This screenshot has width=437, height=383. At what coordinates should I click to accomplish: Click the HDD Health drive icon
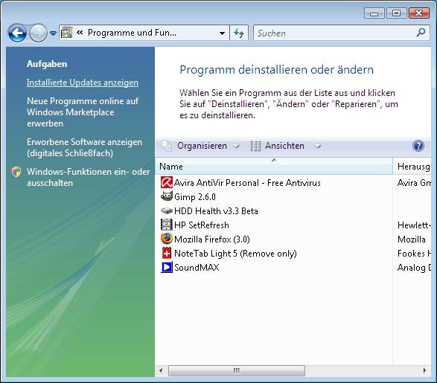click(167, 210)
